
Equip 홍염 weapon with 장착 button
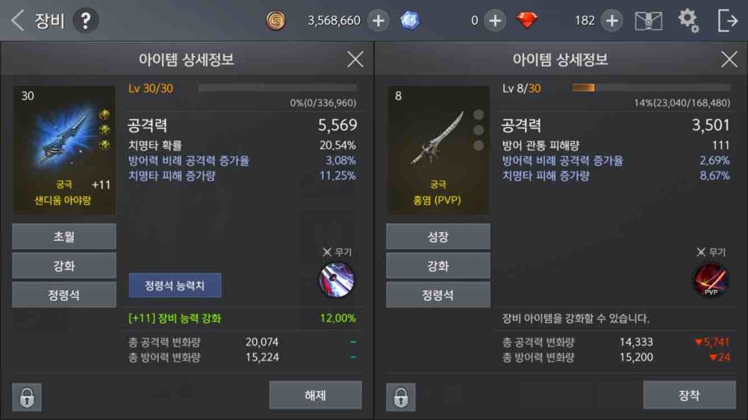[x=689, y=394]
